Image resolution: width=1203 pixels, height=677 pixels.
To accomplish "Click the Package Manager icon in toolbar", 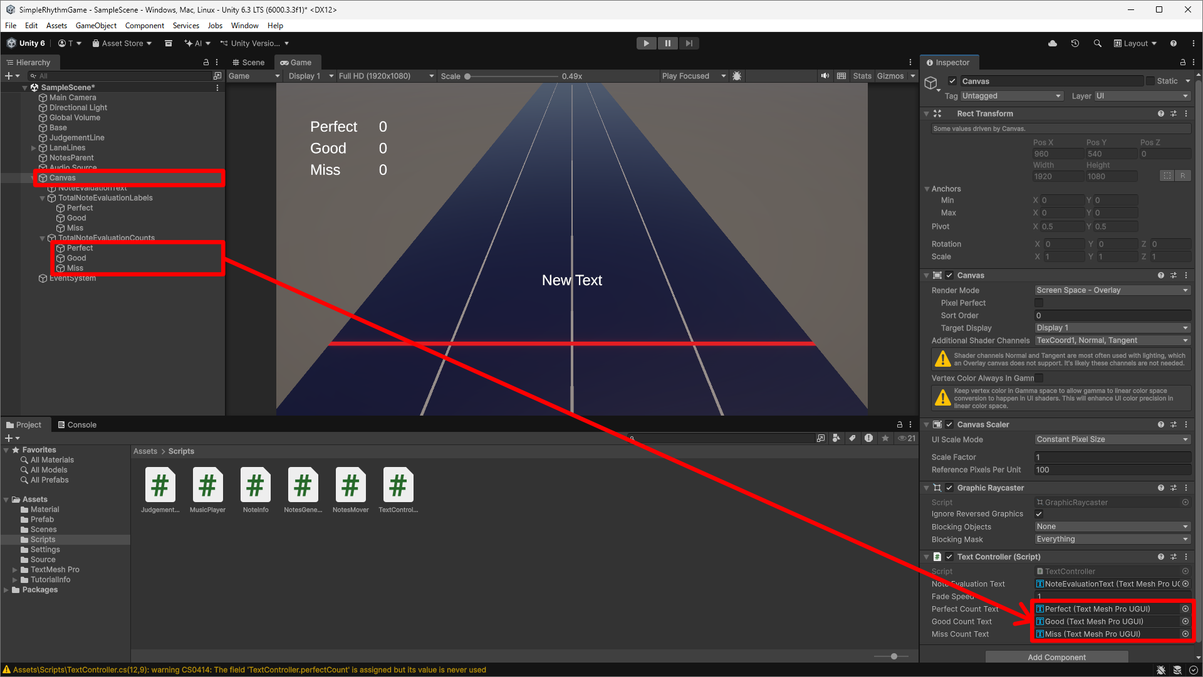I will (168, 43).
